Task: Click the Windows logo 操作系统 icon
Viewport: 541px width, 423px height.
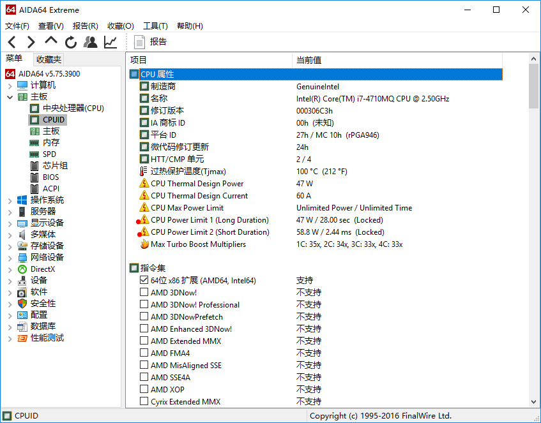Action: [x=22, y=200]
